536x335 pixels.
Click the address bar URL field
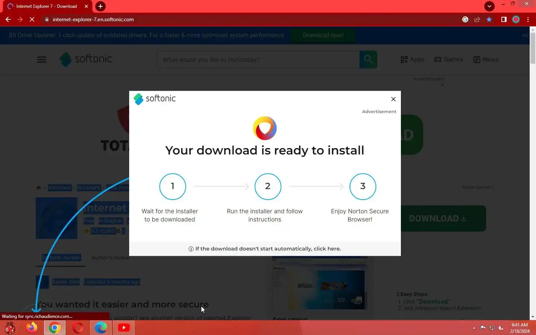249,19
